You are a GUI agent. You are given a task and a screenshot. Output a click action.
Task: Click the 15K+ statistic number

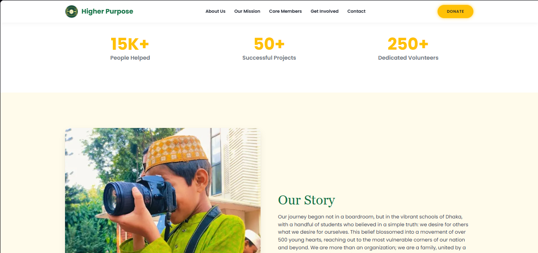(130, 44)
